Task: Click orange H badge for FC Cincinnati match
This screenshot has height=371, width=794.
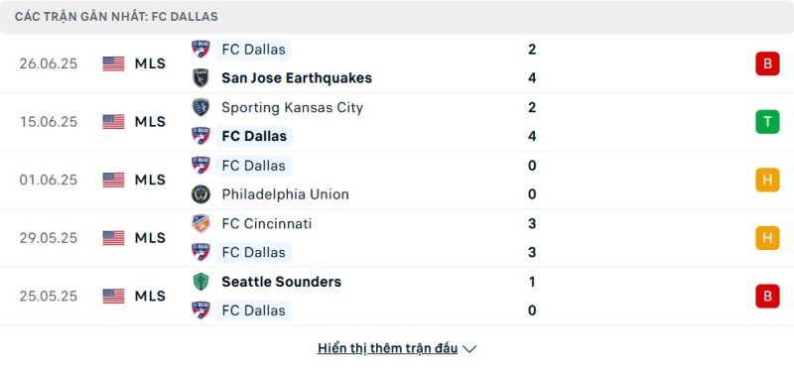Action: pyautogui.click(x=767, y=238)
